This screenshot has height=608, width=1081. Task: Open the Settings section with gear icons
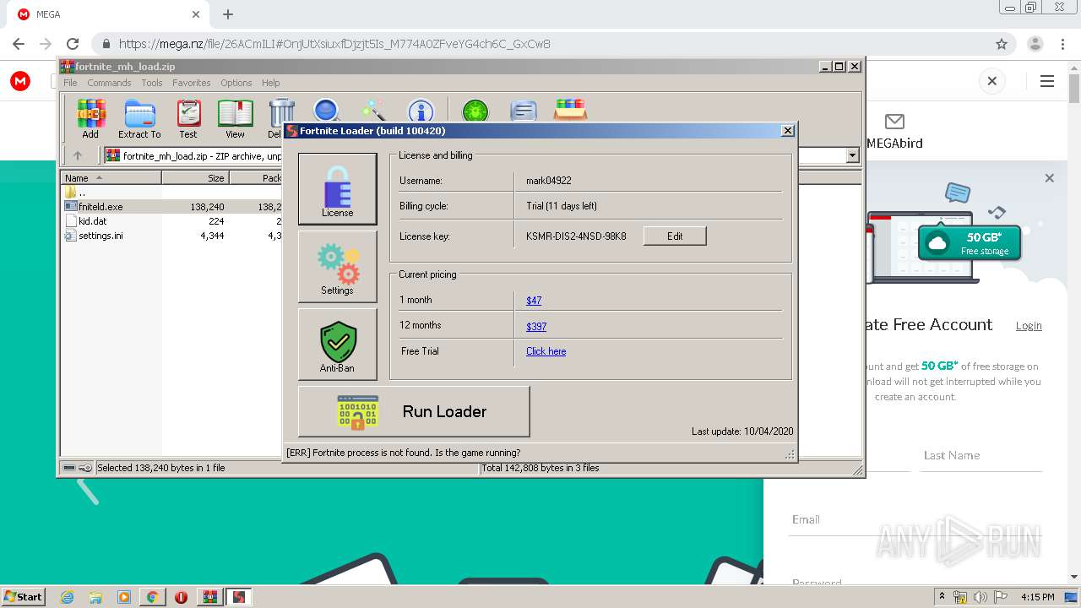[338, 267]
